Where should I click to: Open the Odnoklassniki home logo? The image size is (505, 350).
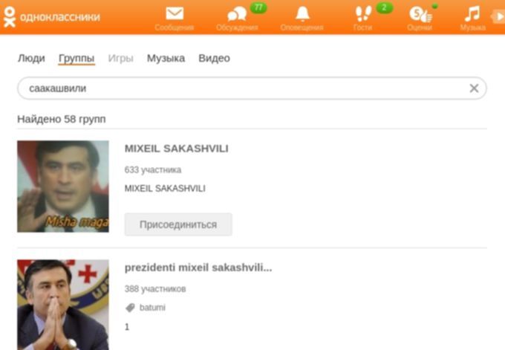coord(51,17)
